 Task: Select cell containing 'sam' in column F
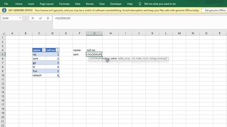(x=79, y=54)
